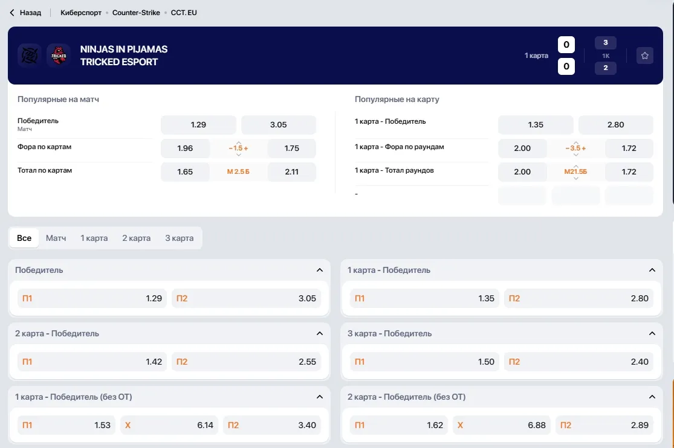Switch to the Матч tab
This screenshot has width=674, height=448.
tap(56, 238)
